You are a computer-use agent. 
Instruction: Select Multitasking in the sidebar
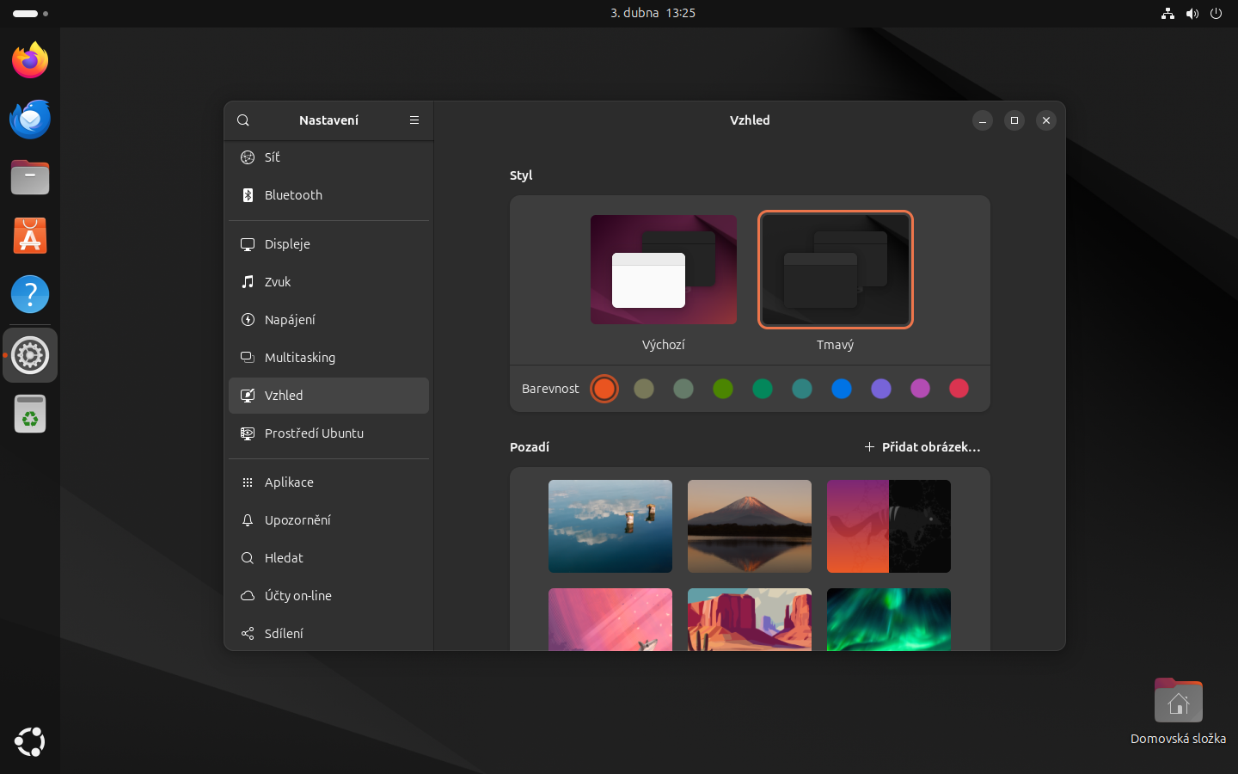(328, 358)
